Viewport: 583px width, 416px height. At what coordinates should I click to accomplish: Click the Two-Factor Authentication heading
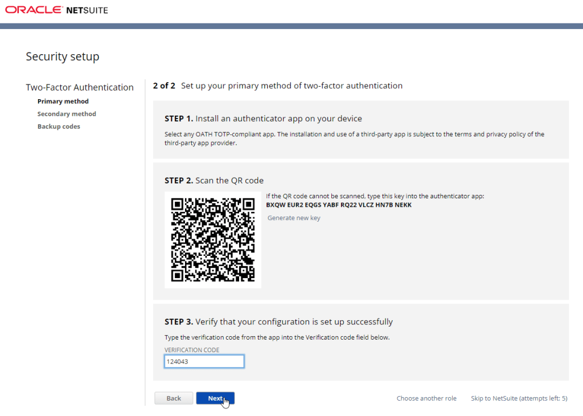[x=80, y=87]
